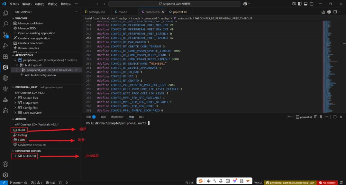
Task: Open the Manage gear icon
Action: (5, 175)
